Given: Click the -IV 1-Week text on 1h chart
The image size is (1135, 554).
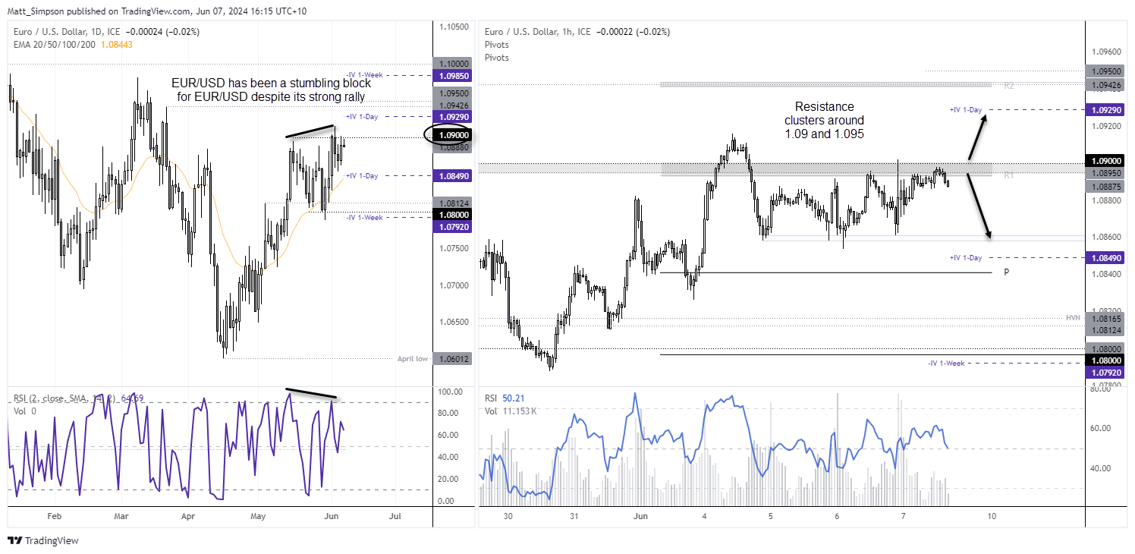Looking at the screenshot, I should tap(946, 364).
